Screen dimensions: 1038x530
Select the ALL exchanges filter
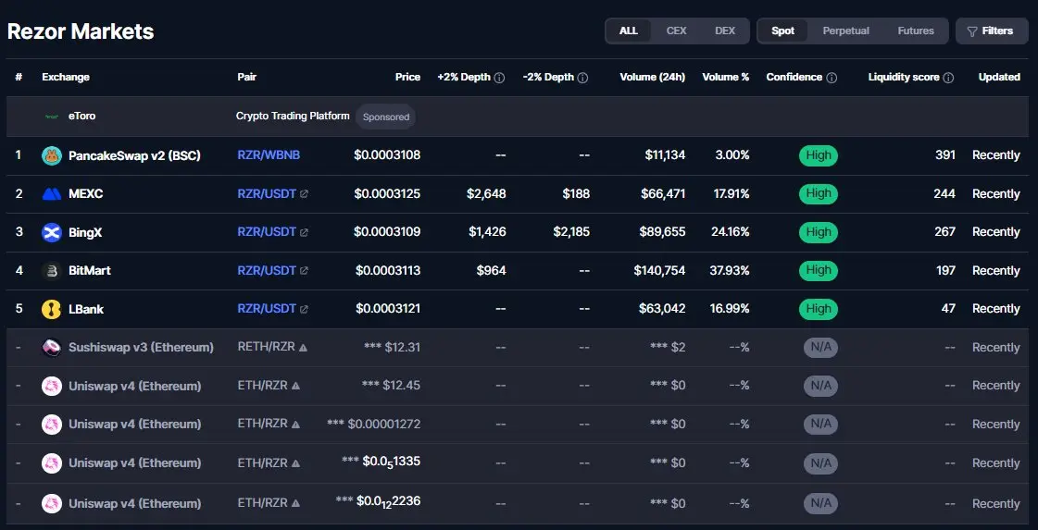(x=628, y=31)
